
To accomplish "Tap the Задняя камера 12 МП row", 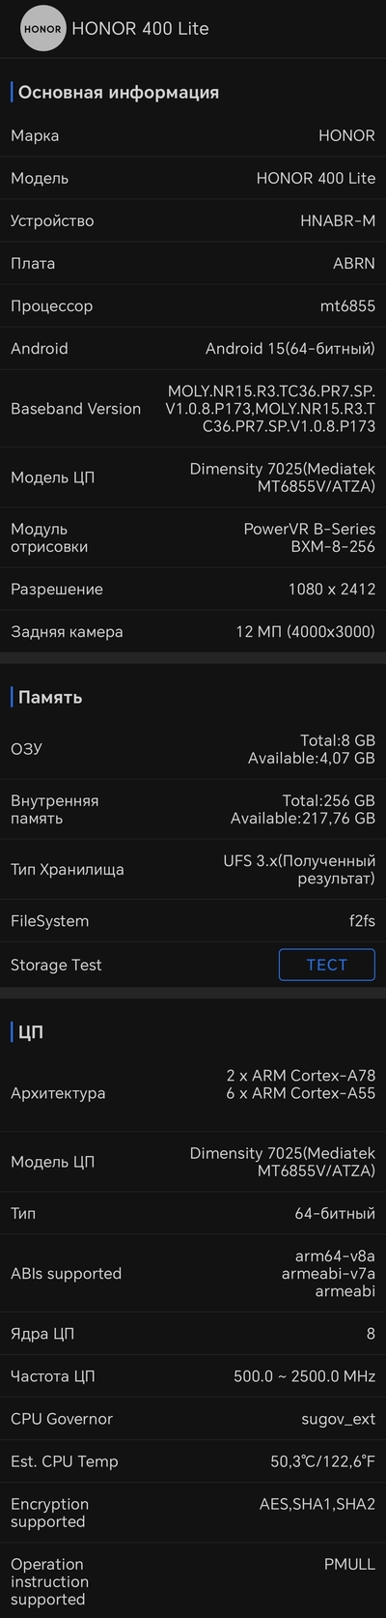I will pos(193,631).
